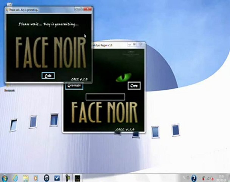Close the 'Please wait... Key is generating' window
Image resolution: width=230 pixels, height=182 pixels.
click(88, 9)
